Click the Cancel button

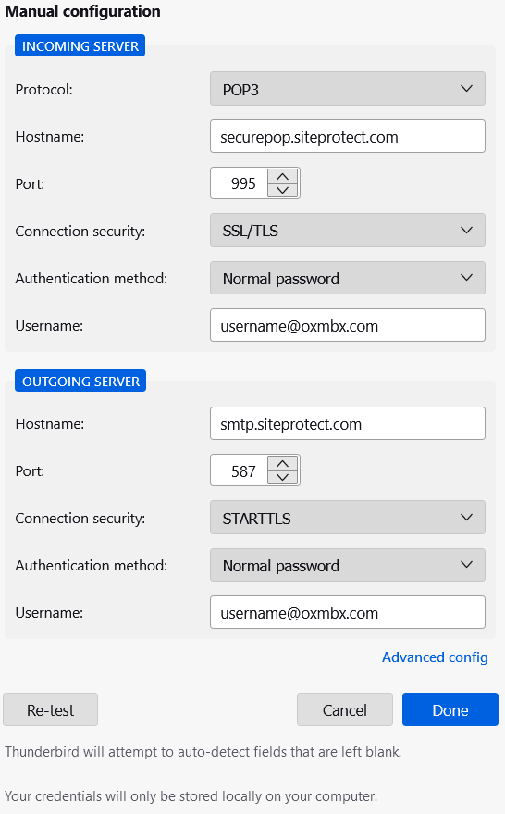click(345, 709)
